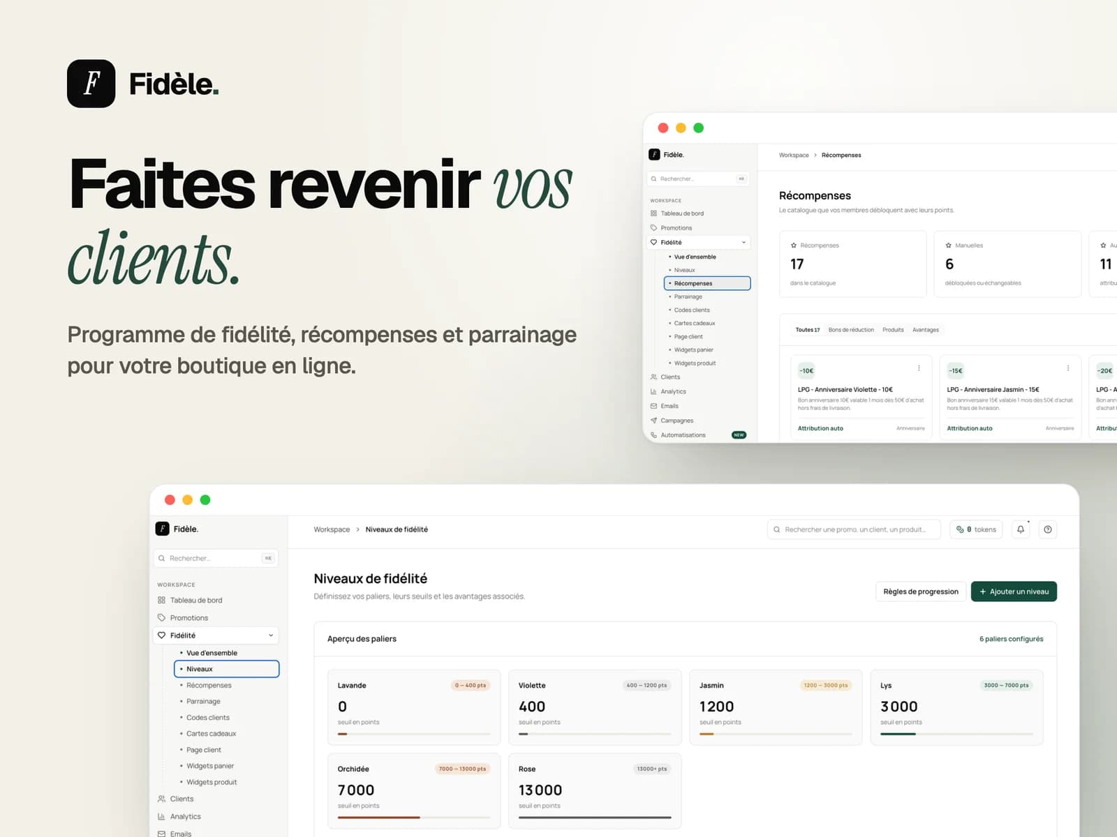This screenshot has height=837, width=1117.
Task: Collapse Fidélité section chevron in Niveaux window
Action: 271,635
